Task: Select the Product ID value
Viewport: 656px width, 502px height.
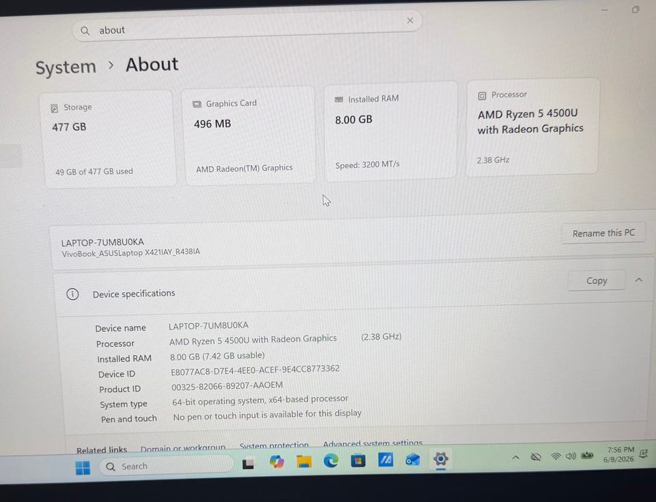Action: pyautogui.click(x=227, y=386)
